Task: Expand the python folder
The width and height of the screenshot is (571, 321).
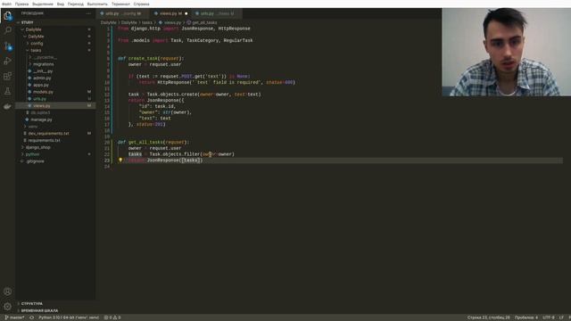Action: coord(32,154)
